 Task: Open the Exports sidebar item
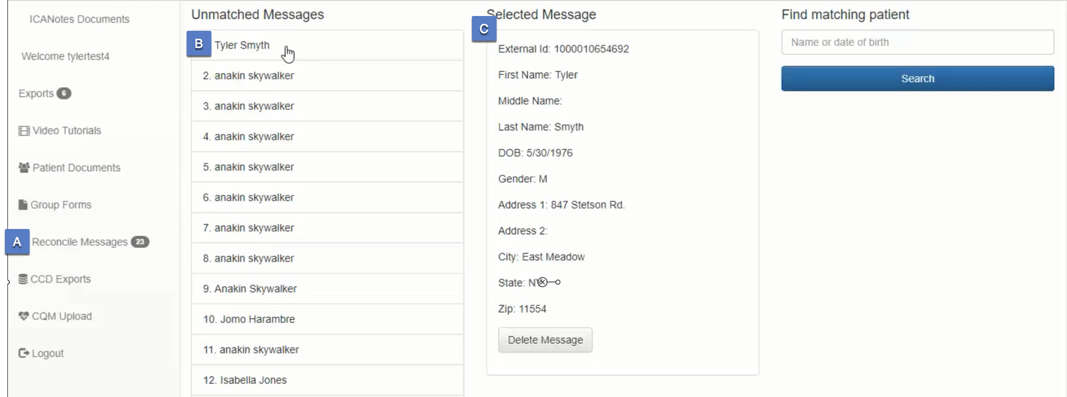(36, 94)
